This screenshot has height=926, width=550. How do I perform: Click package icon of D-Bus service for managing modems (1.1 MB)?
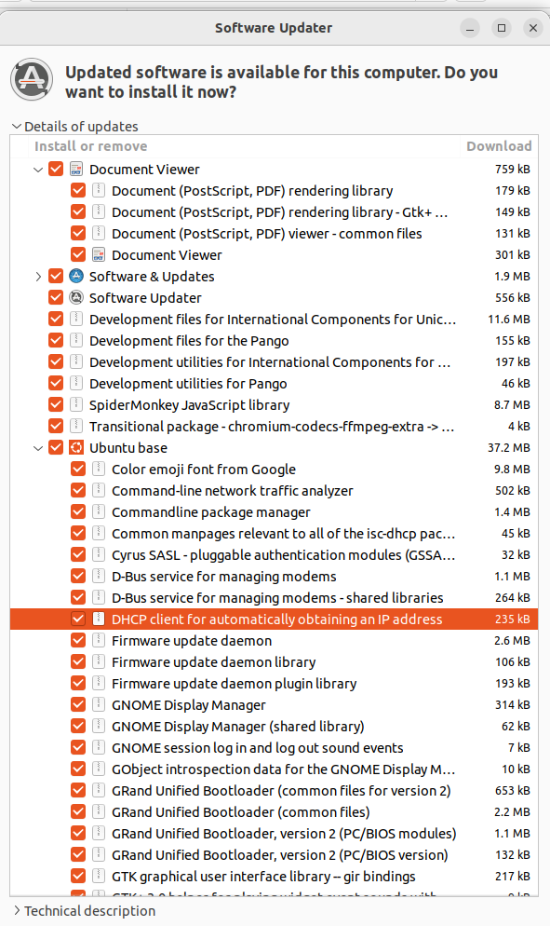pos(99,576)
